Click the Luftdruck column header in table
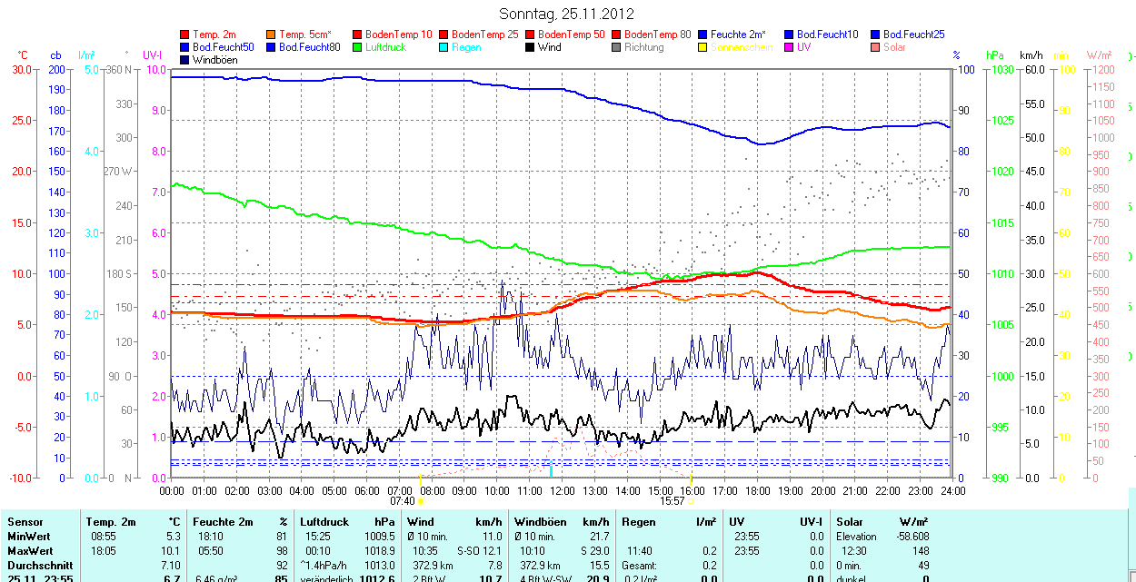 tap(324, 522)
